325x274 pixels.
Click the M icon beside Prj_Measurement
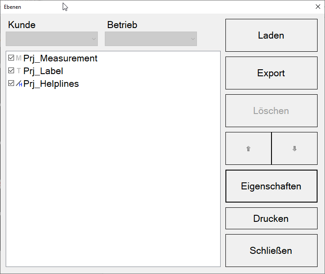pos(18,58)
